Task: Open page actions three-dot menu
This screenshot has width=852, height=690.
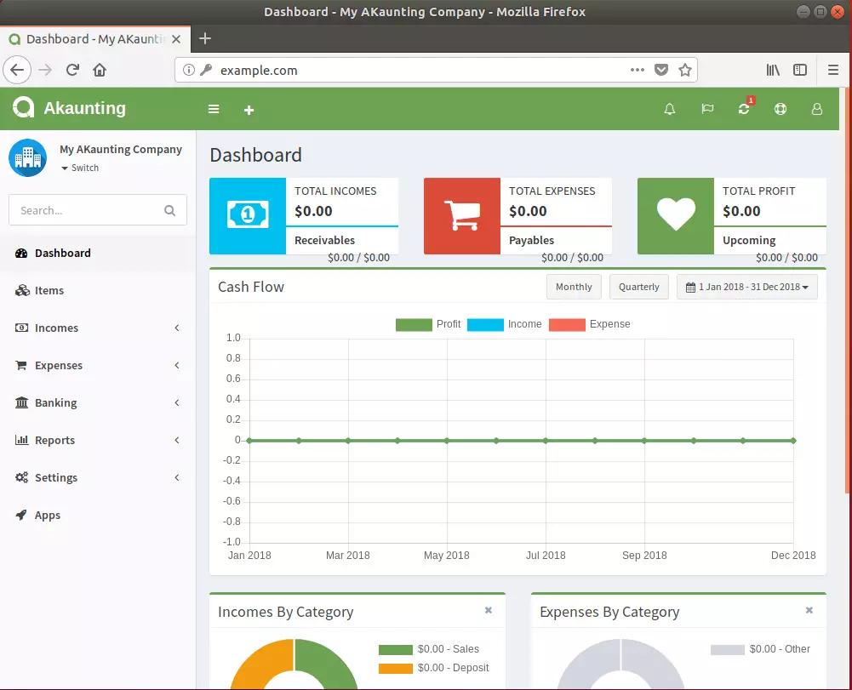Action: [x=638, y=70]
